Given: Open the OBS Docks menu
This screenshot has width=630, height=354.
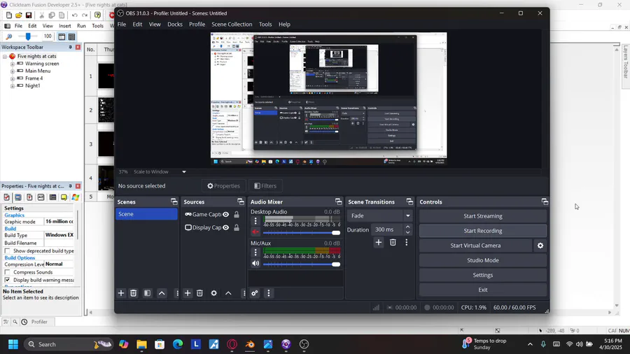Looking at the screenshot, I should 175,24.
